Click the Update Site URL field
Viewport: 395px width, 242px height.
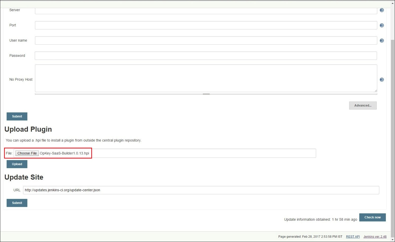point(201,190)
